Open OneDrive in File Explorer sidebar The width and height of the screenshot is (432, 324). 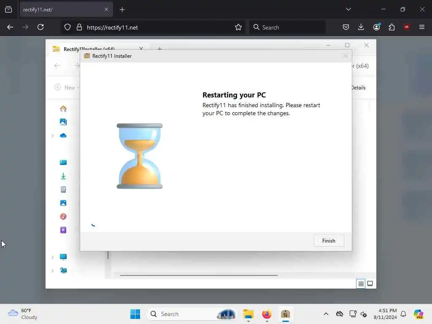click(63, 135)
